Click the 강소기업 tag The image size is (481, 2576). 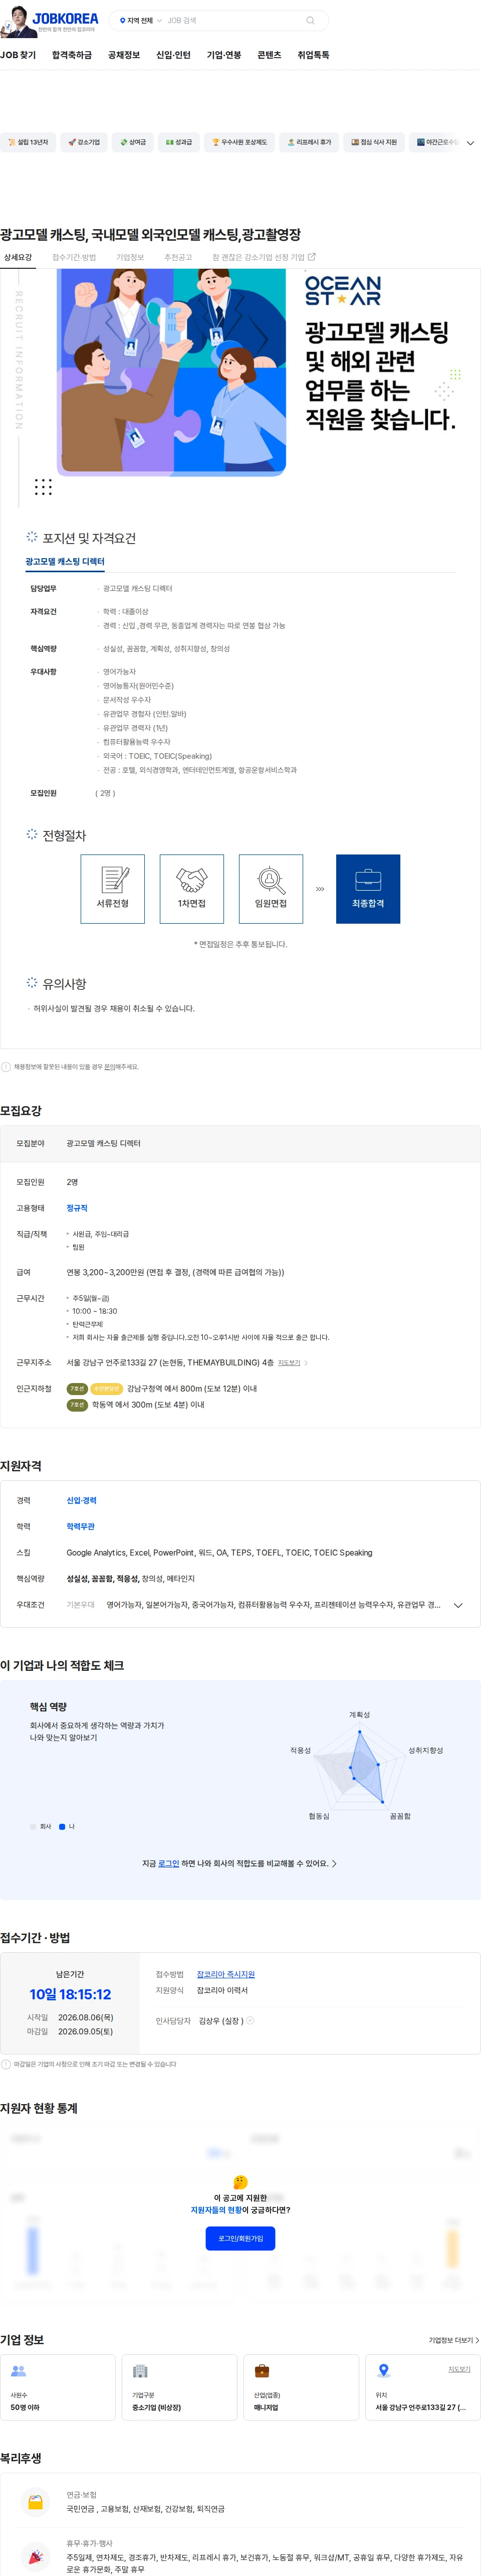[x=84, y=142]
